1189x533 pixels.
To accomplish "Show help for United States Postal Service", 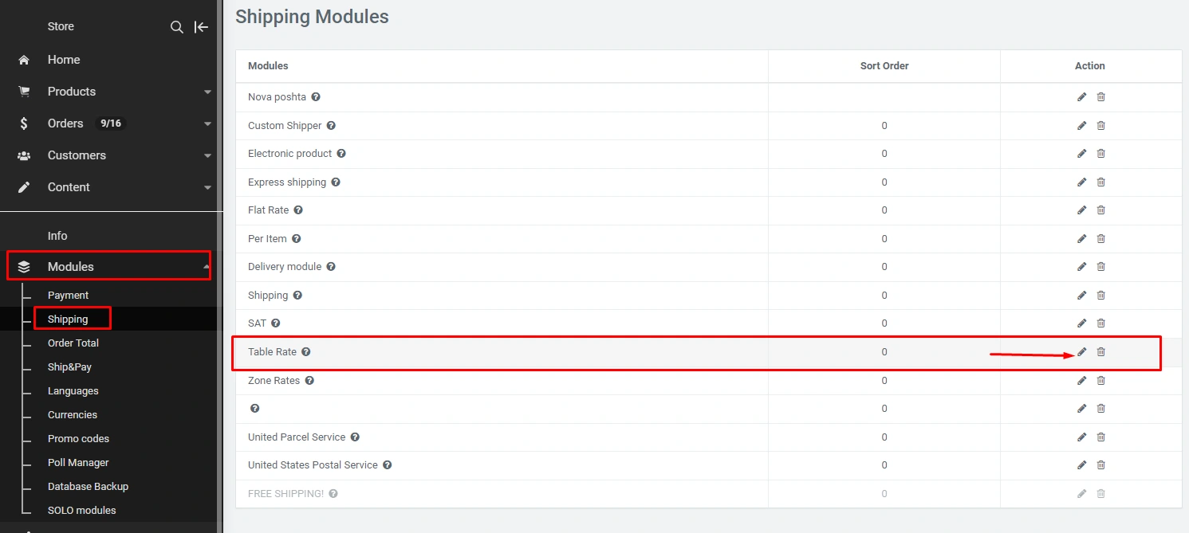I will (388, 465).
